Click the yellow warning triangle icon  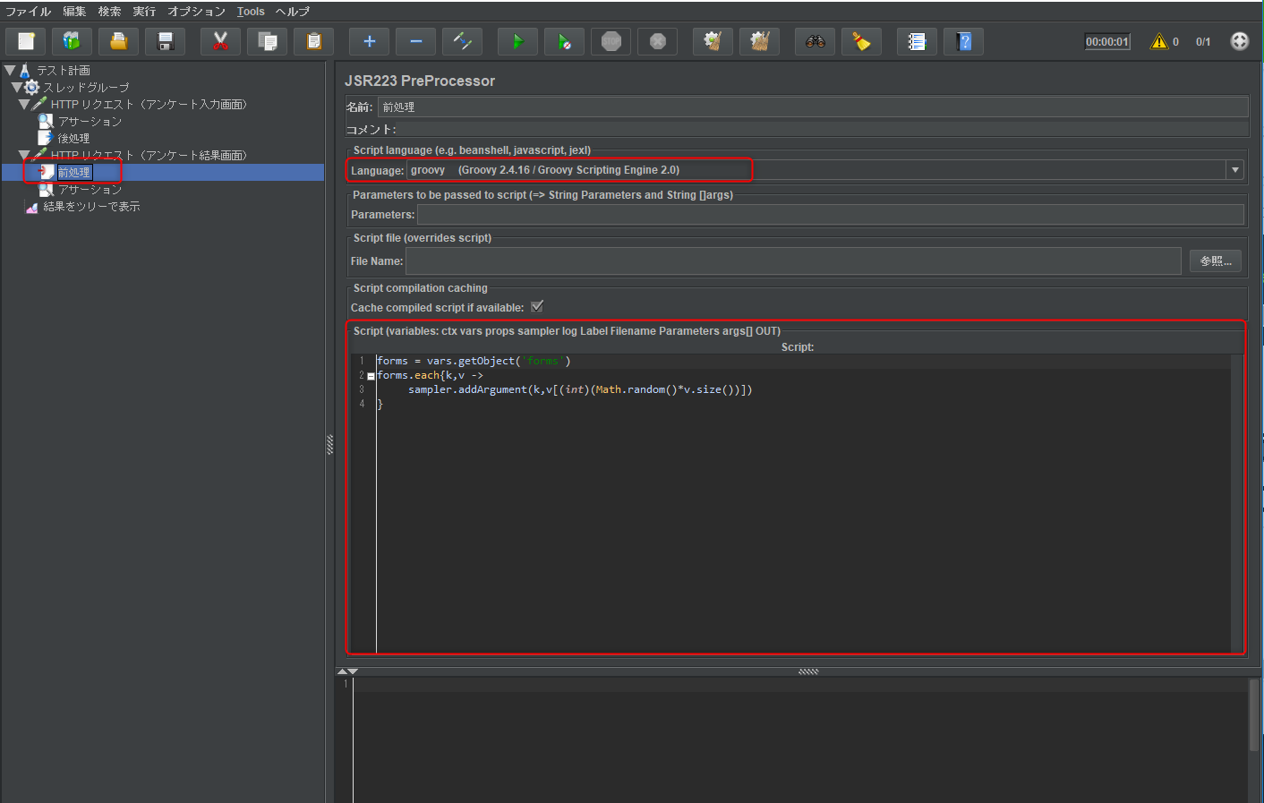[x=1159, y=41]
